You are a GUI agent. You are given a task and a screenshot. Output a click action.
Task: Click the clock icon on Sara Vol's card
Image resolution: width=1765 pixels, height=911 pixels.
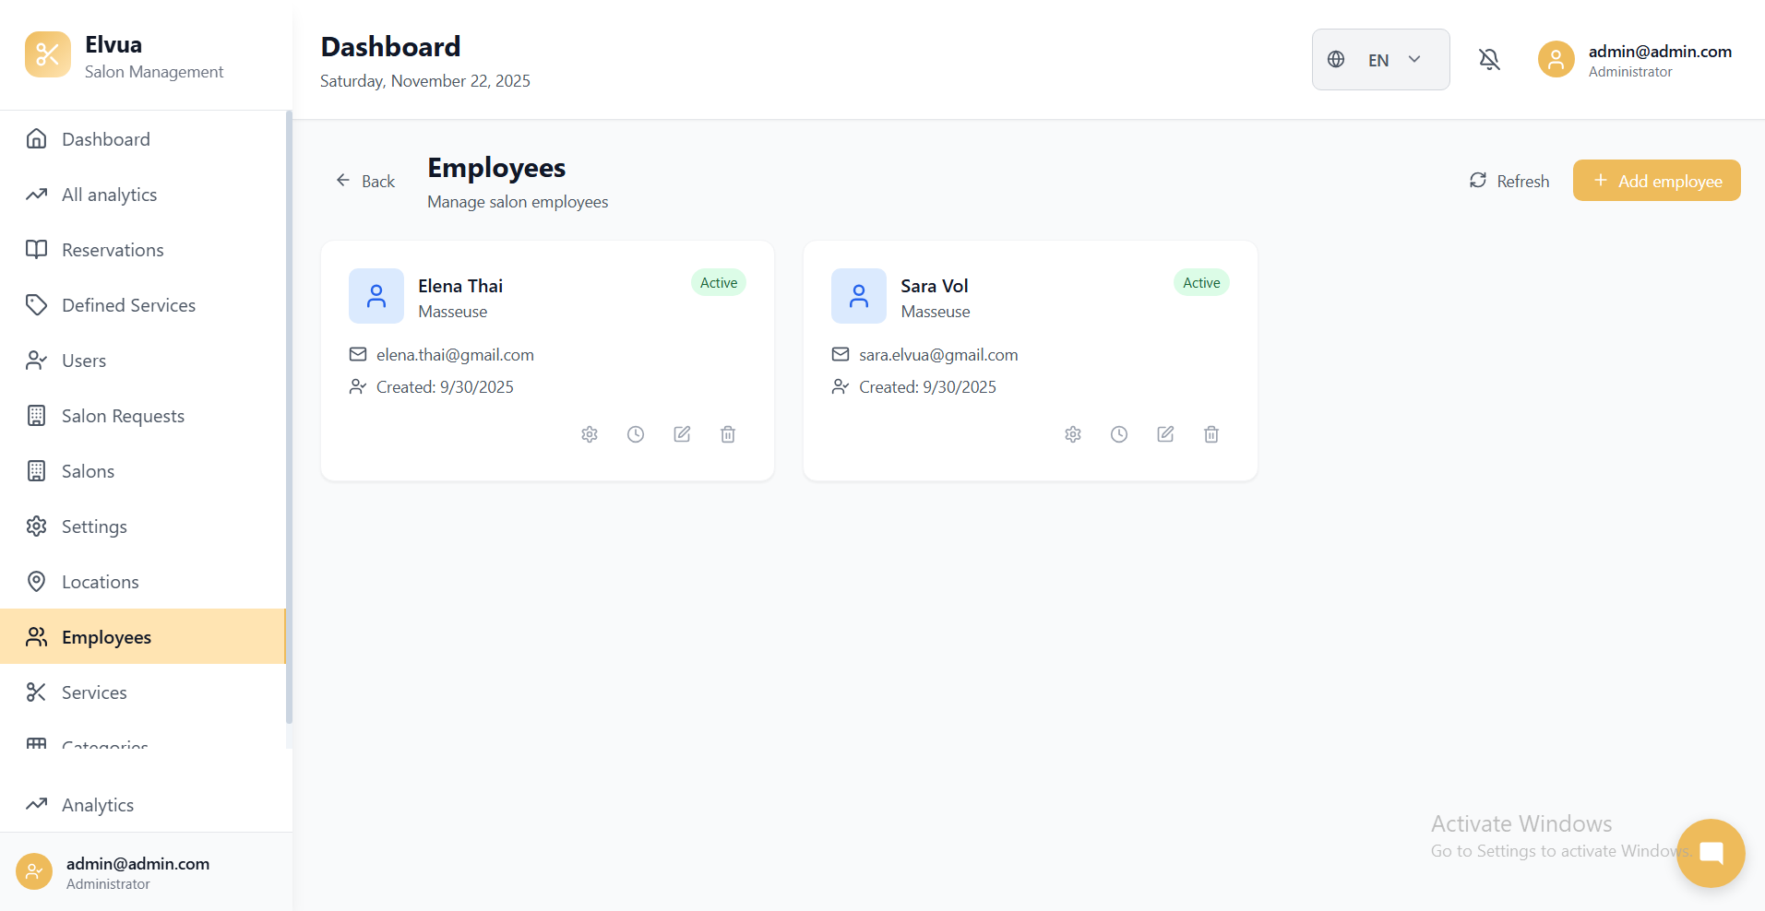(x=1118, y=433)
